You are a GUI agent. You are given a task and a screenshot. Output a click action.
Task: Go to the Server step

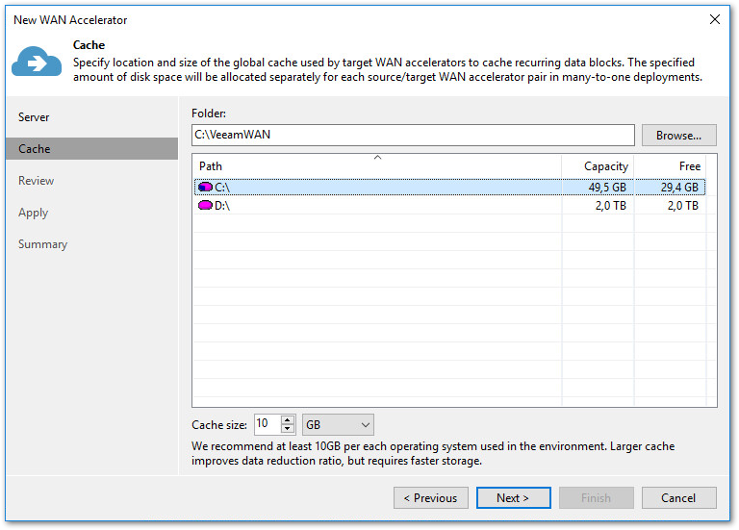click(34, 117)
